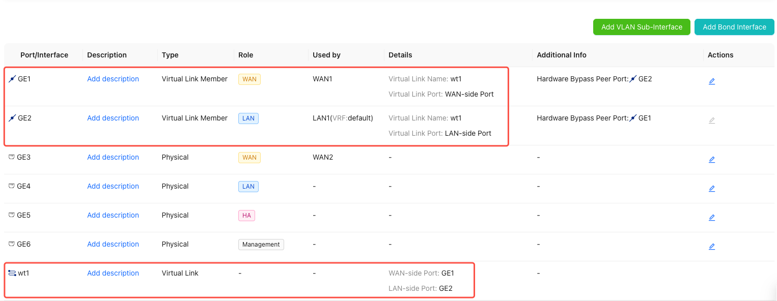The image size is (777, 301).
Task: Select the GE5 port name
Action: (24, 215)
